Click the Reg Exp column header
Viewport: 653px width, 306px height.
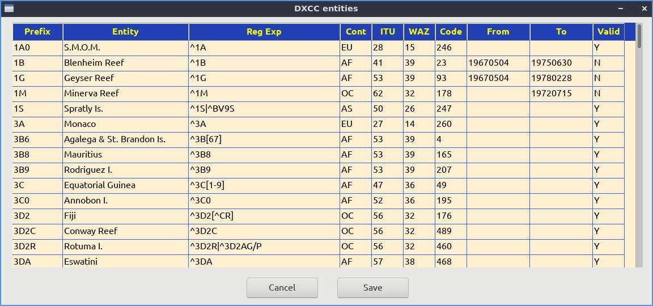(264, 32)
